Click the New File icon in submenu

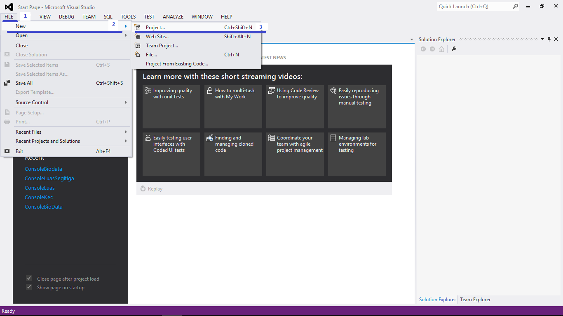tap(137, 55)
